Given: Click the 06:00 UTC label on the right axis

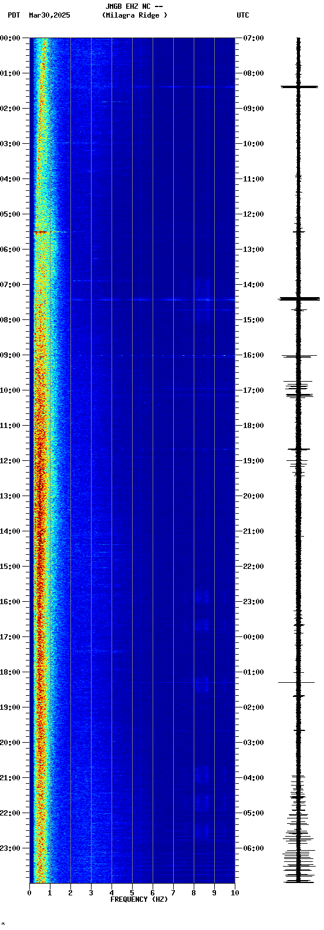Looking at the screenshot, I should [254, 848].
